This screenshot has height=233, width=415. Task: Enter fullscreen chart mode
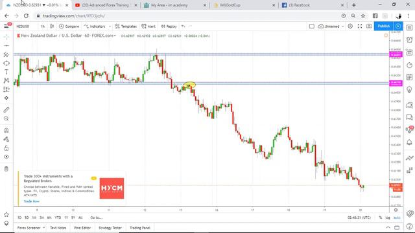pyautogui.click(x=360, y=27)
